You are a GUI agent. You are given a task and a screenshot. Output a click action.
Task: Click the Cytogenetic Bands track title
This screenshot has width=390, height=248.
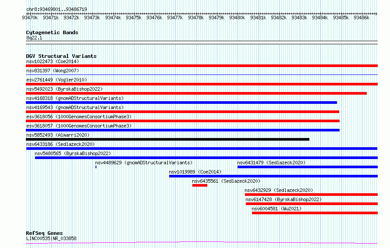tap(52, 32)
